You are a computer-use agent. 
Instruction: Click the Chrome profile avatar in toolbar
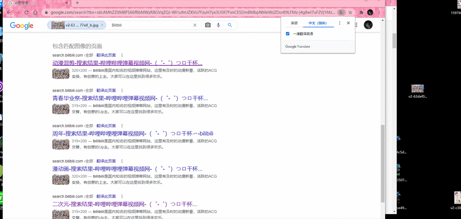370,13
